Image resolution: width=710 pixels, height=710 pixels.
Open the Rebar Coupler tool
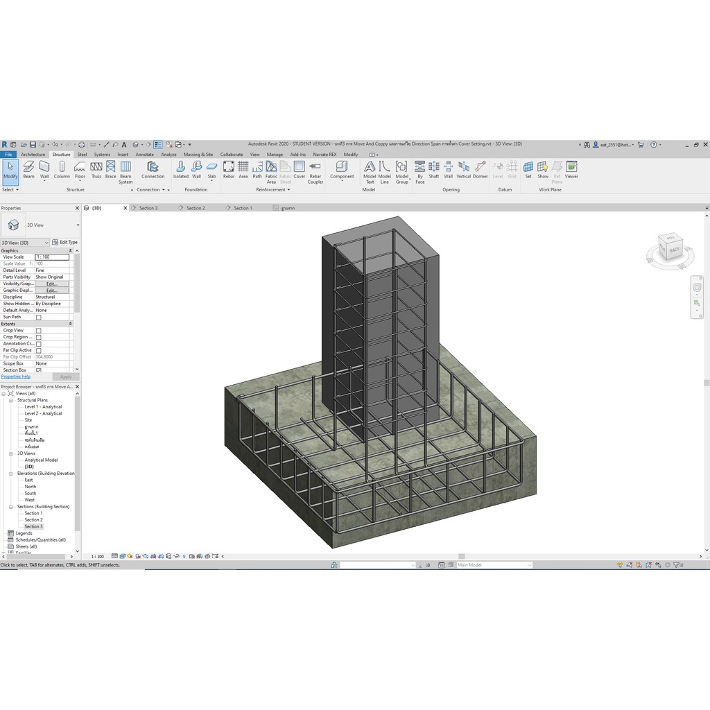[315, 173]
